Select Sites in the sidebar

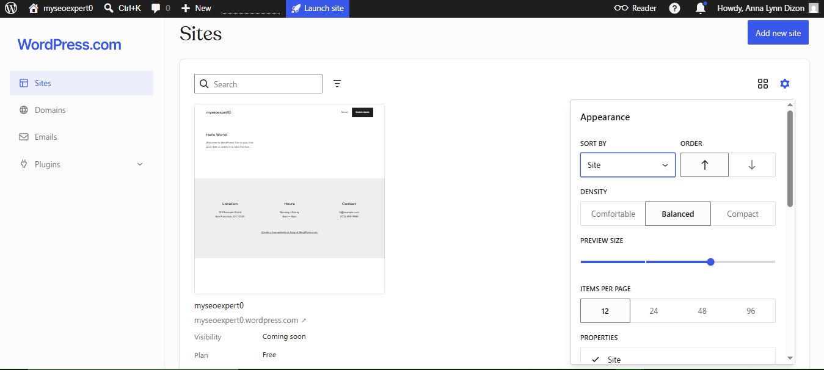[81, 83]
